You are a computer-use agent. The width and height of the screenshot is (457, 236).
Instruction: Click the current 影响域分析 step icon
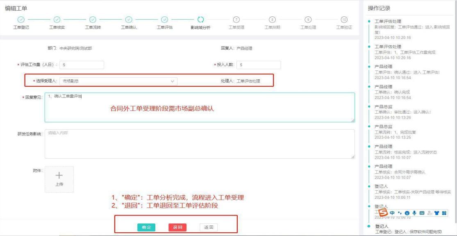pyautogui.click(x=200, y=19)
